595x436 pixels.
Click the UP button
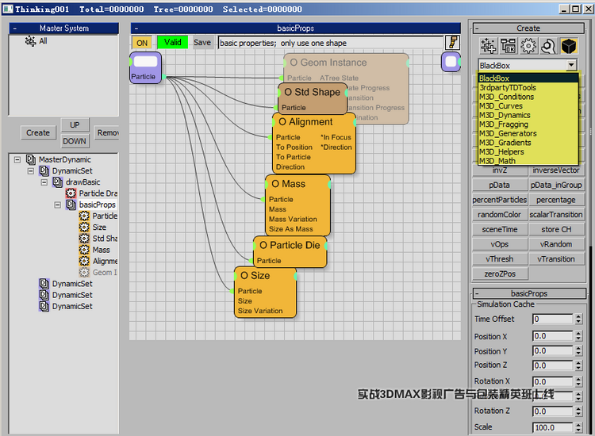[x=75, y=124]
